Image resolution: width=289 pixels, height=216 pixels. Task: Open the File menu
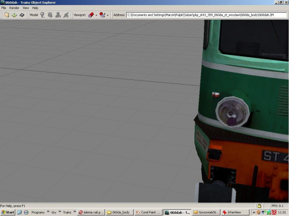pyautogui.click(x=4, y=8)
